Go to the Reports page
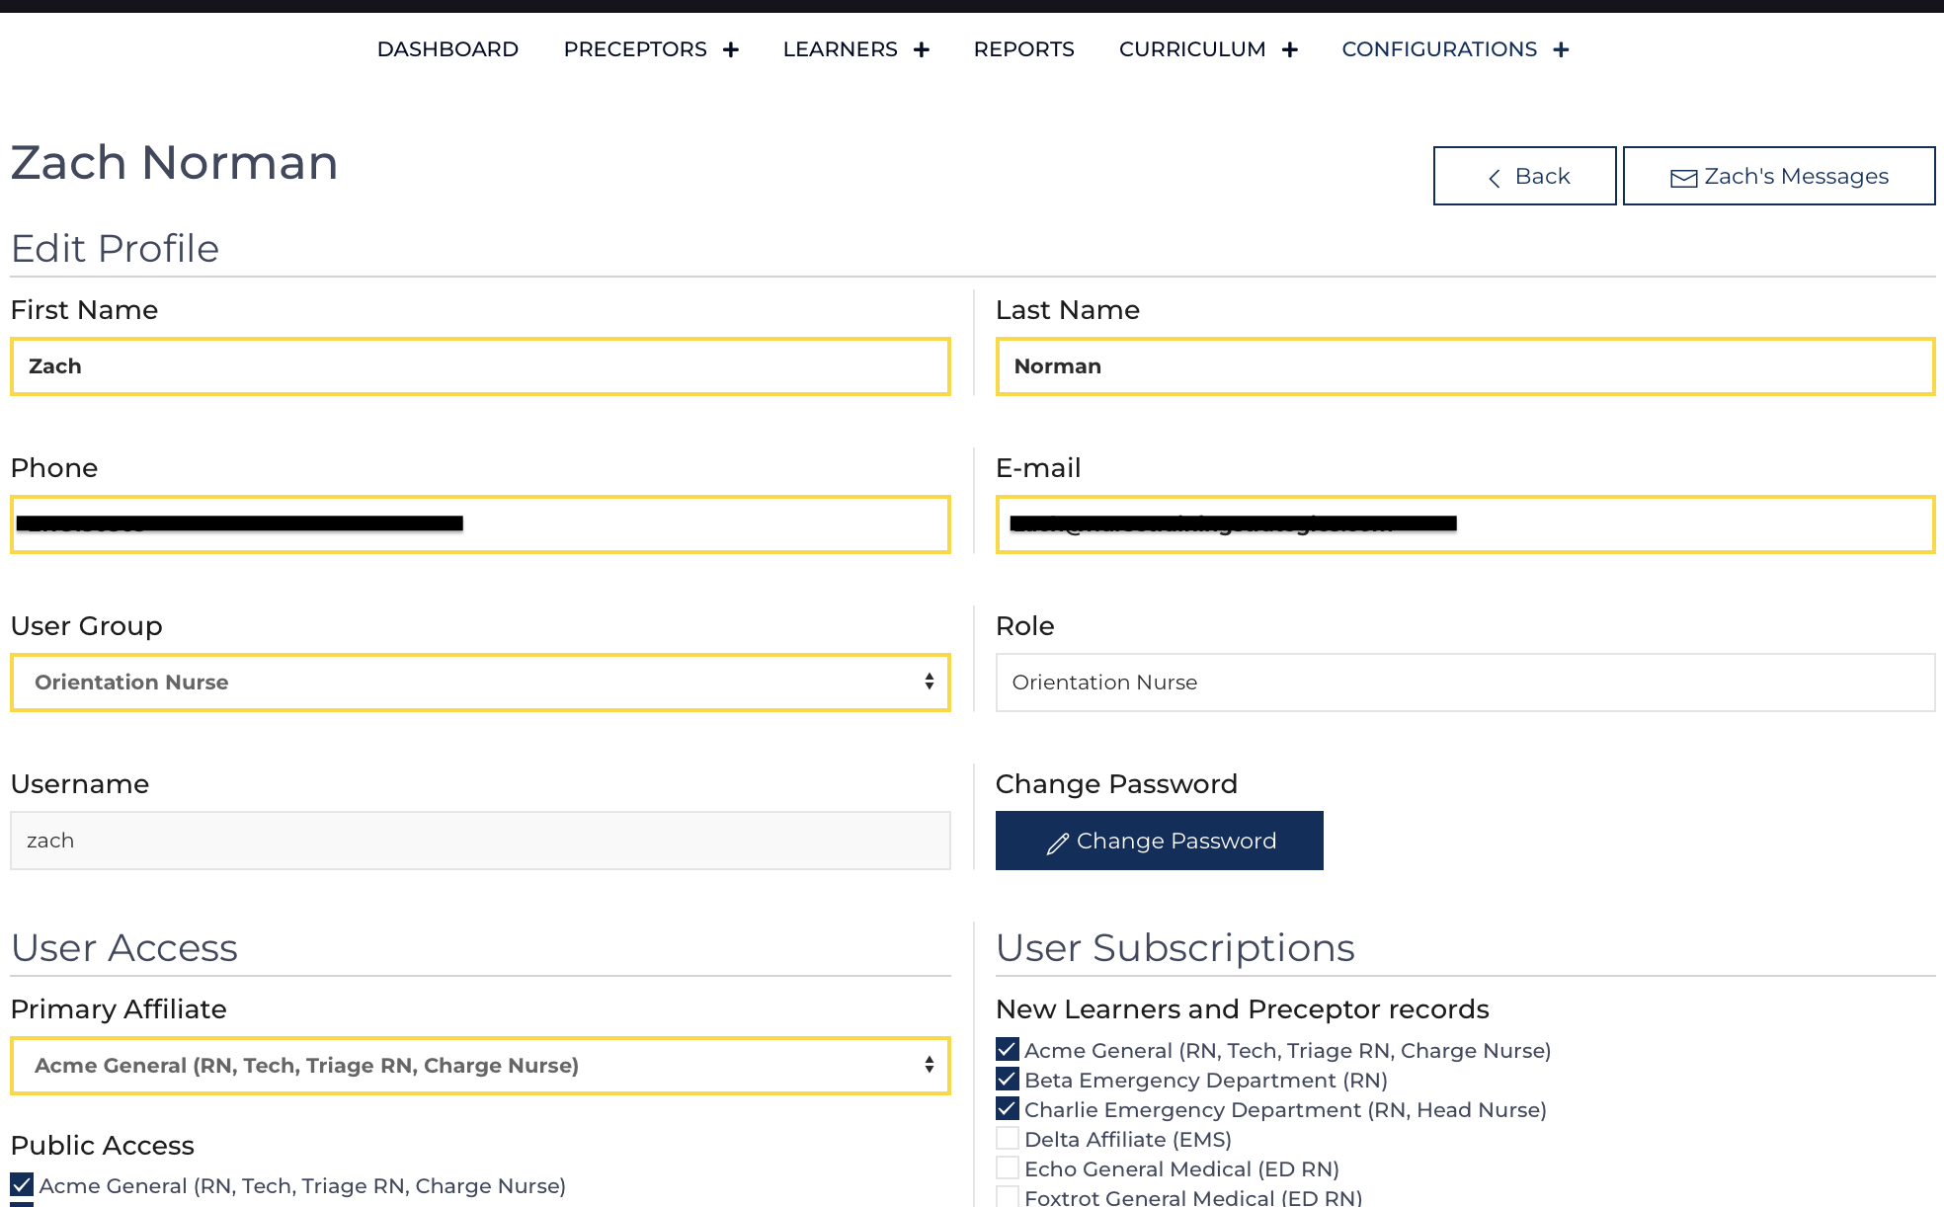This screenshot has height=1207, width=1944. point(1023,49)
